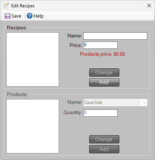The image size is (155, 160).
Task: Focus the Price input field
Action: (100, 45)
